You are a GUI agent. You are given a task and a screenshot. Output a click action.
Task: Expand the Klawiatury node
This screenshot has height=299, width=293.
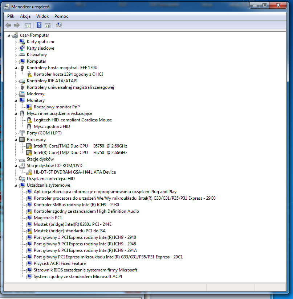(x=16, y=55)
